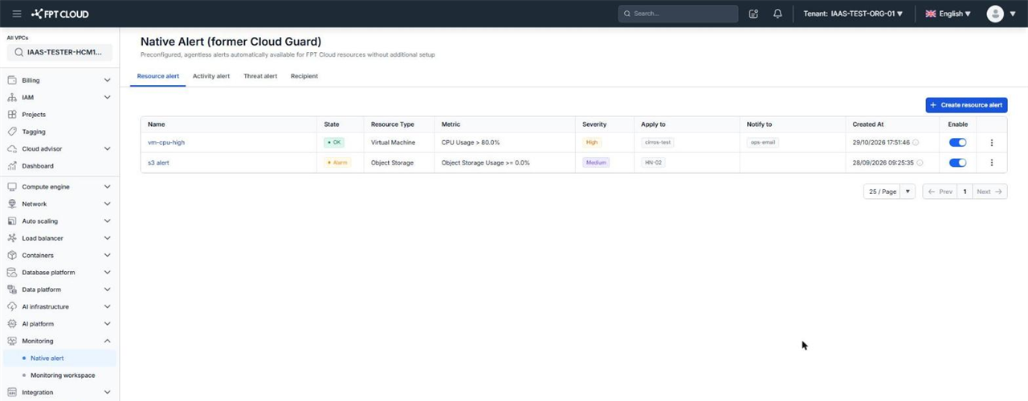Click info icon next to 29/10/2026 timestamp
The height and width of the screenshot is (401, 1028).
pyautogui.click(x=916, y=143)
